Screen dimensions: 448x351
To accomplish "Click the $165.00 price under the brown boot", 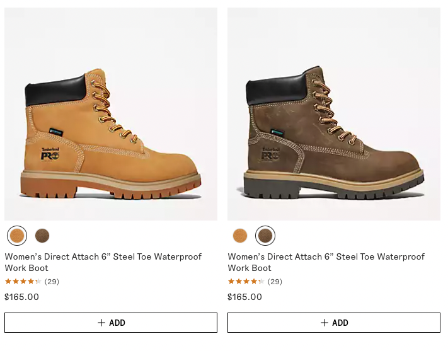I will point(245,297).
